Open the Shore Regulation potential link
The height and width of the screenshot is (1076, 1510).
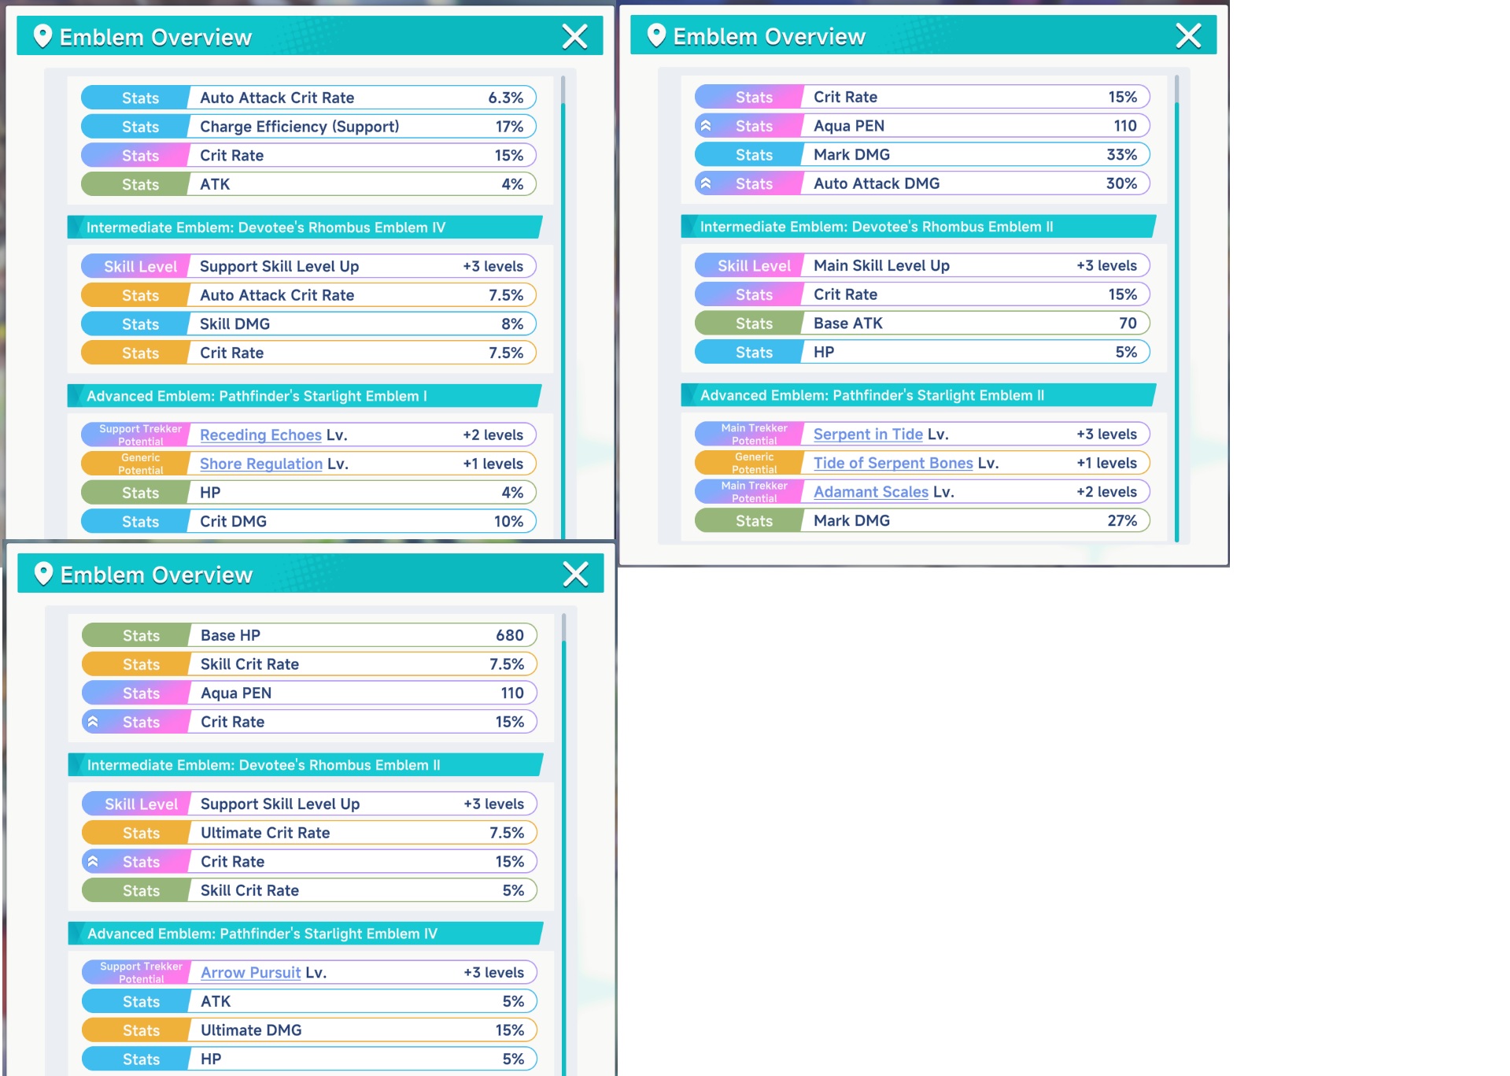pos(261,464)
